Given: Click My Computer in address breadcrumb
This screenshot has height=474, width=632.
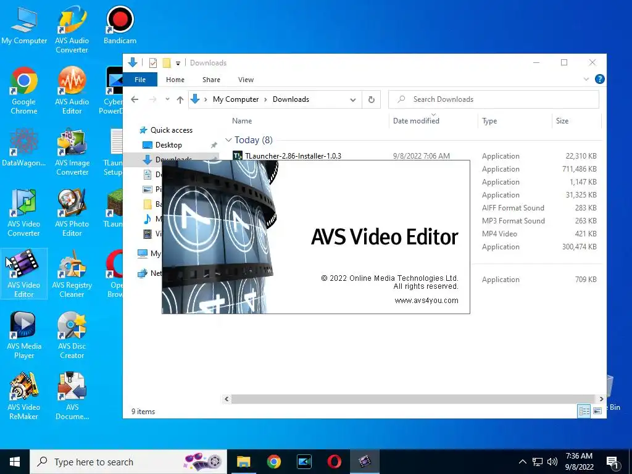Looking at the screenshot, I should [x=236, y=99].
